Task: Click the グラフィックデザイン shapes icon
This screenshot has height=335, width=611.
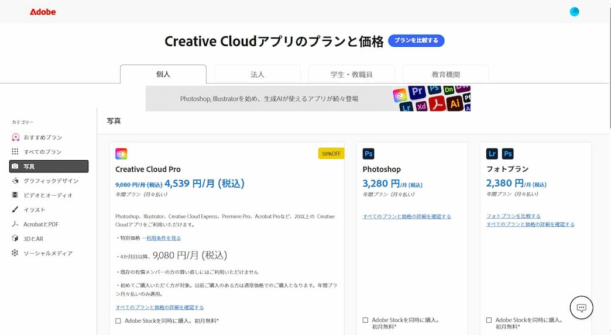Action: pyautogui.click(x=15, y=181)
